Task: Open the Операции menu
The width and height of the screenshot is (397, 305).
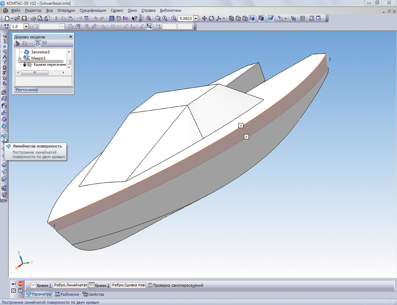Action: pos(66,10)
